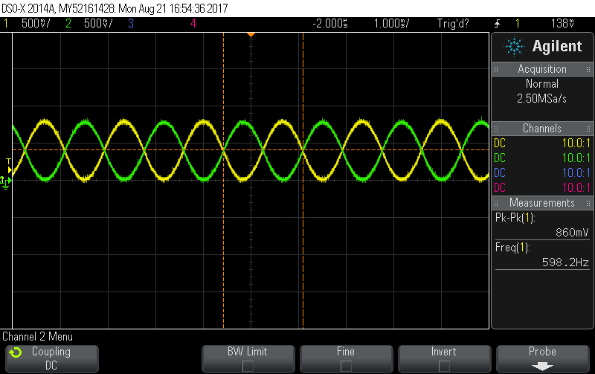Enable the Fine adjustment checkbox
The height and width of the screenshot is (374, 595).
pyautogui.click(x=346, y=366)
